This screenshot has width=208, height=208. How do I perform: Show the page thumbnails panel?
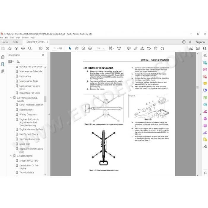tap(3, 57)
